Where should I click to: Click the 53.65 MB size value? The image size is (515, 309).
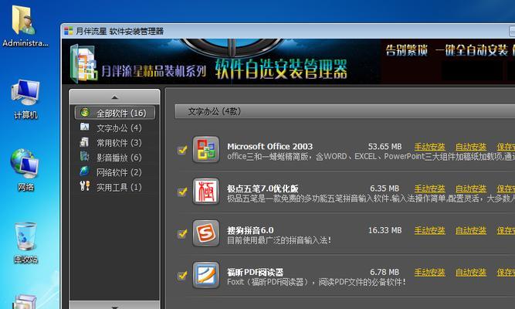click(385, 146)
